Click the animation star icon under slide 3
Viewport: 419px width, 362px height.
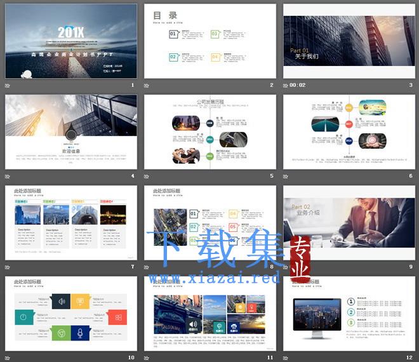click(286, 86)
